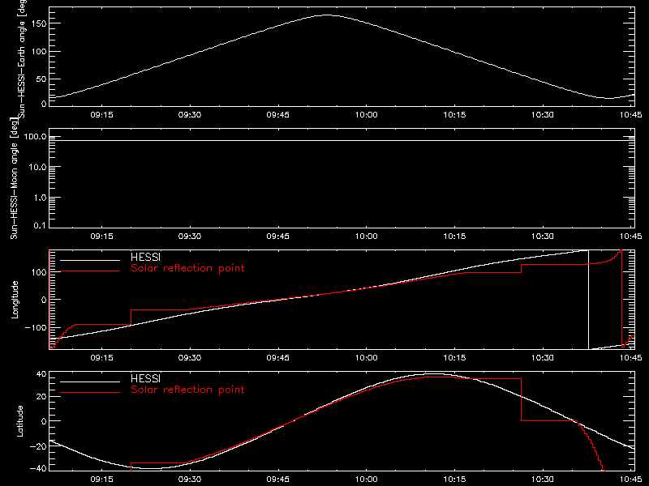Click the Sun-HESSI-Earth angle axis label
The width and height of the screenshot is (649, 486).
point(22,59)
